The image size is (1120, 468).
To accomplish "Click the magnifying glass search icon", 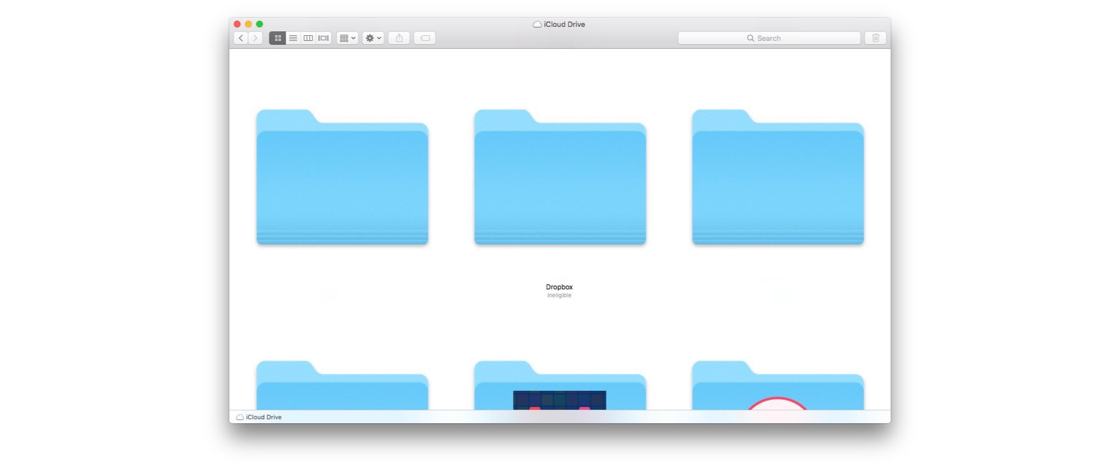I will click(750, 38).
